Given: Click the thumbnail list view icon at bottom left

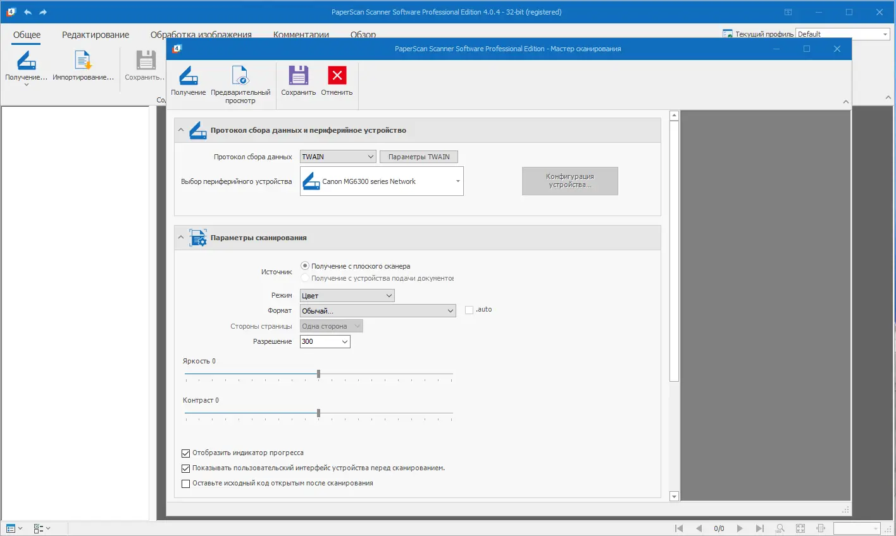Looking at the screenshot, I should 11,528.
